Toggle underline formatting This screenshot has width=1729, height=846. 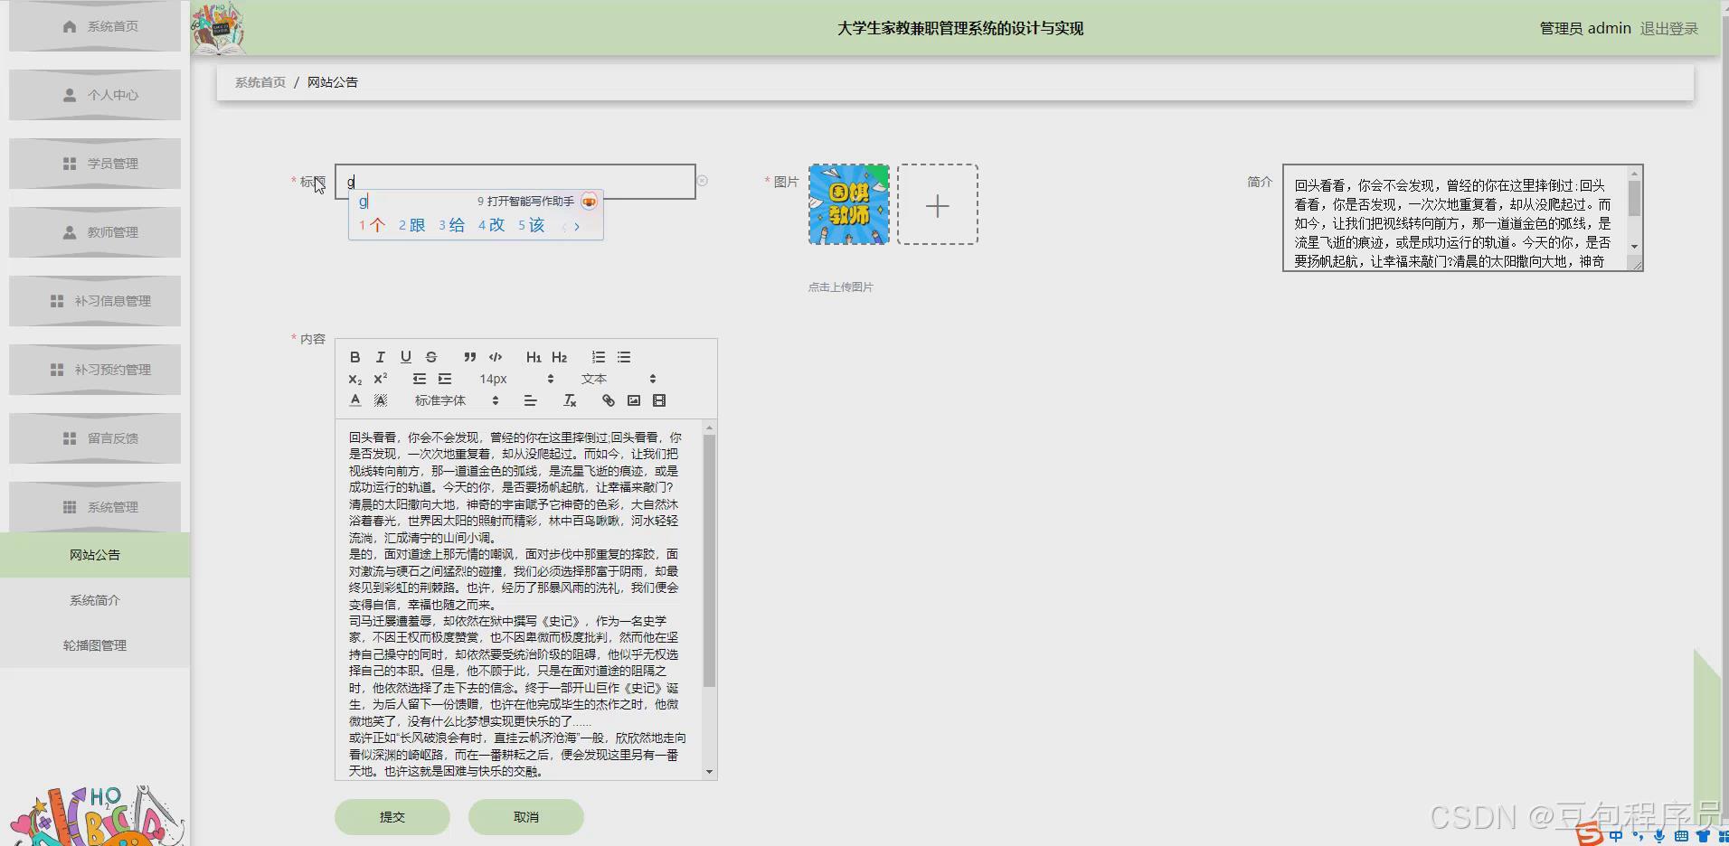[405, 357]
